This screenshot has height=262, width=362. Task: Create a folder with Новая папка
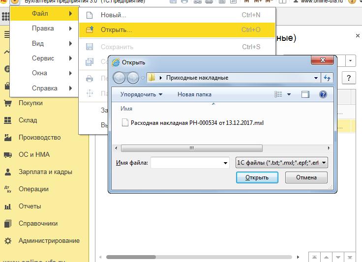(194, 94)
